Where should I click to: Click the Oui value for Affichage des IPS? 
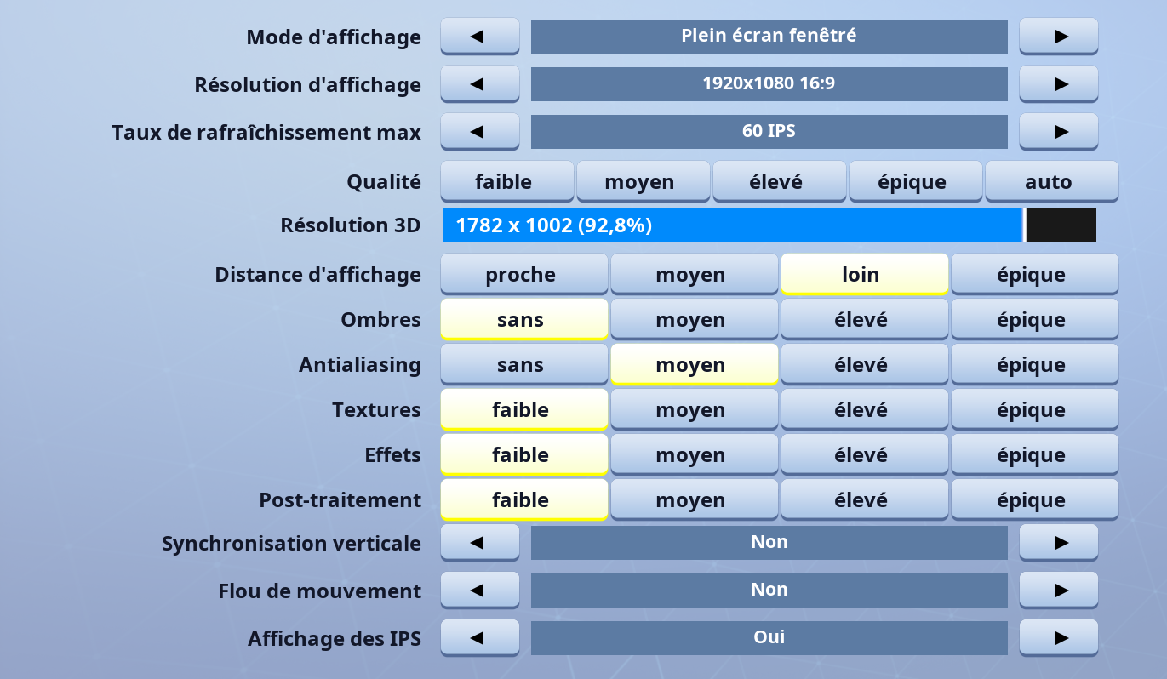coord(769,638)
